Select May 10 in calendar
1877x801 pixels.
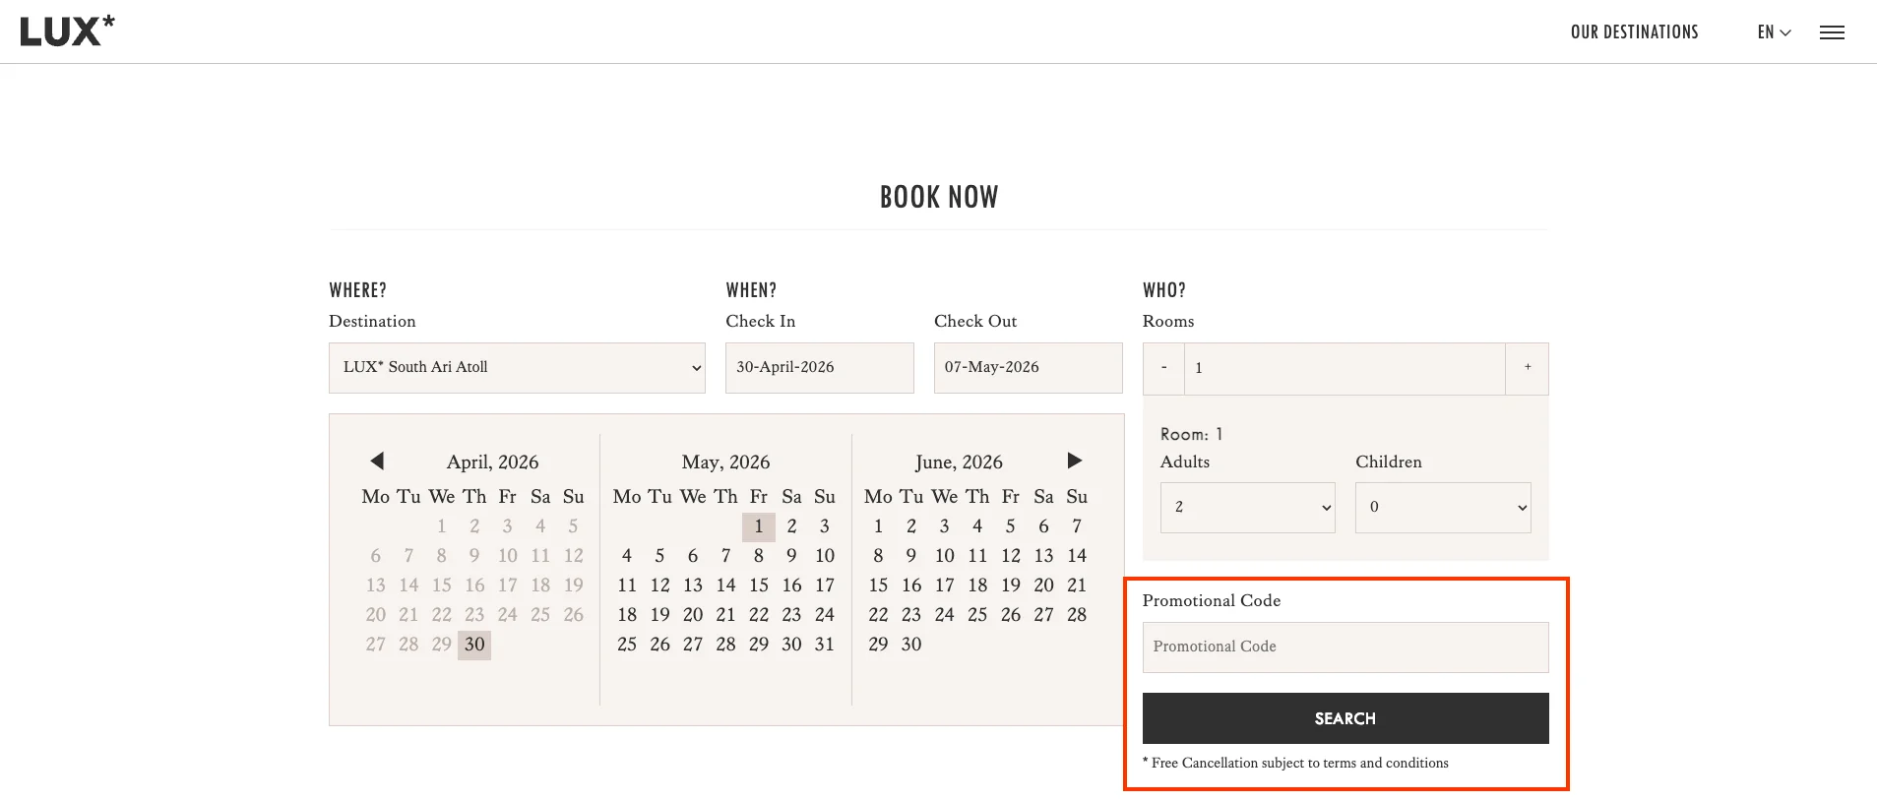[x=825, y=556]
